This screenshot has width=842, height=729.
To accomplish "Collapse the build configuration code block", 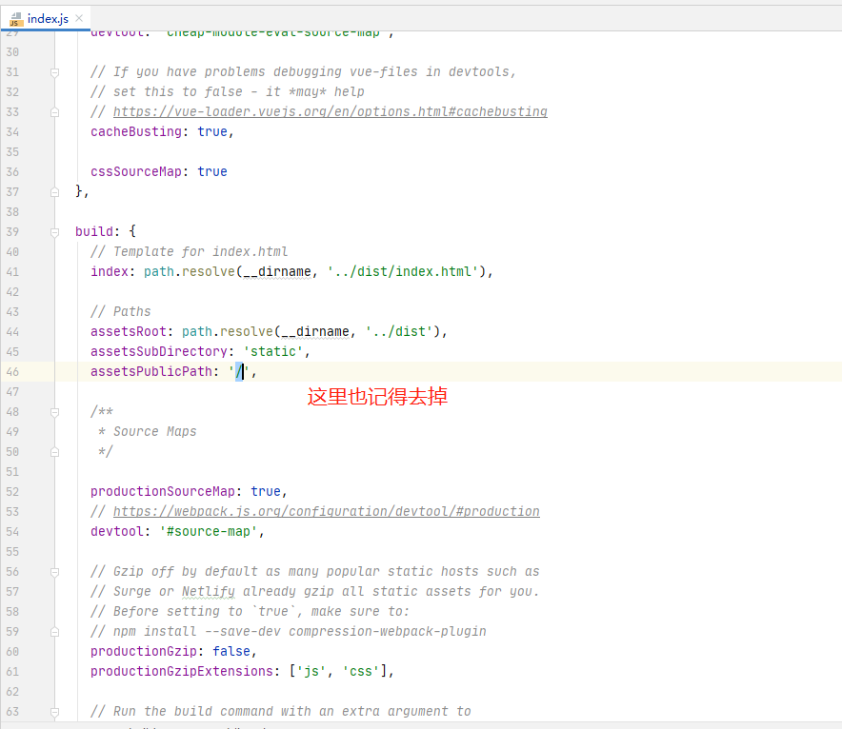I will tap(54, 231).
